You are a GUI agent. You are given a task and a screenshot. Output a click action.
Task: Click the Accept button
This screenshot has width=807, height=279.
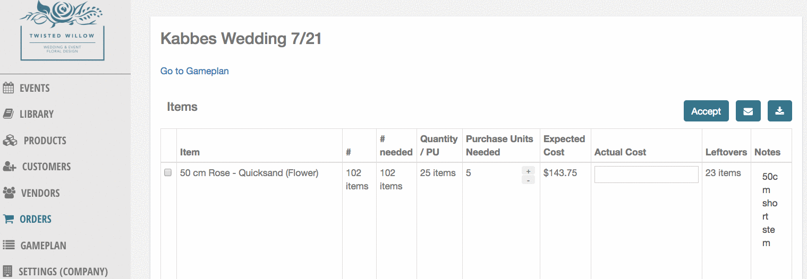(706, 111)
